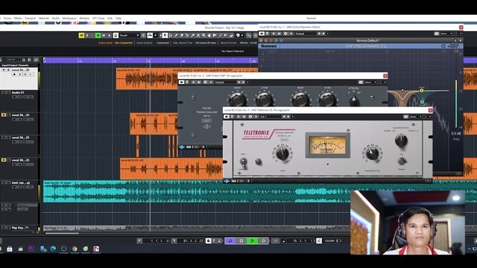The image size is (477, 268).
Task: Select the Draw pencil tool
Action: [x=176, y=36]
